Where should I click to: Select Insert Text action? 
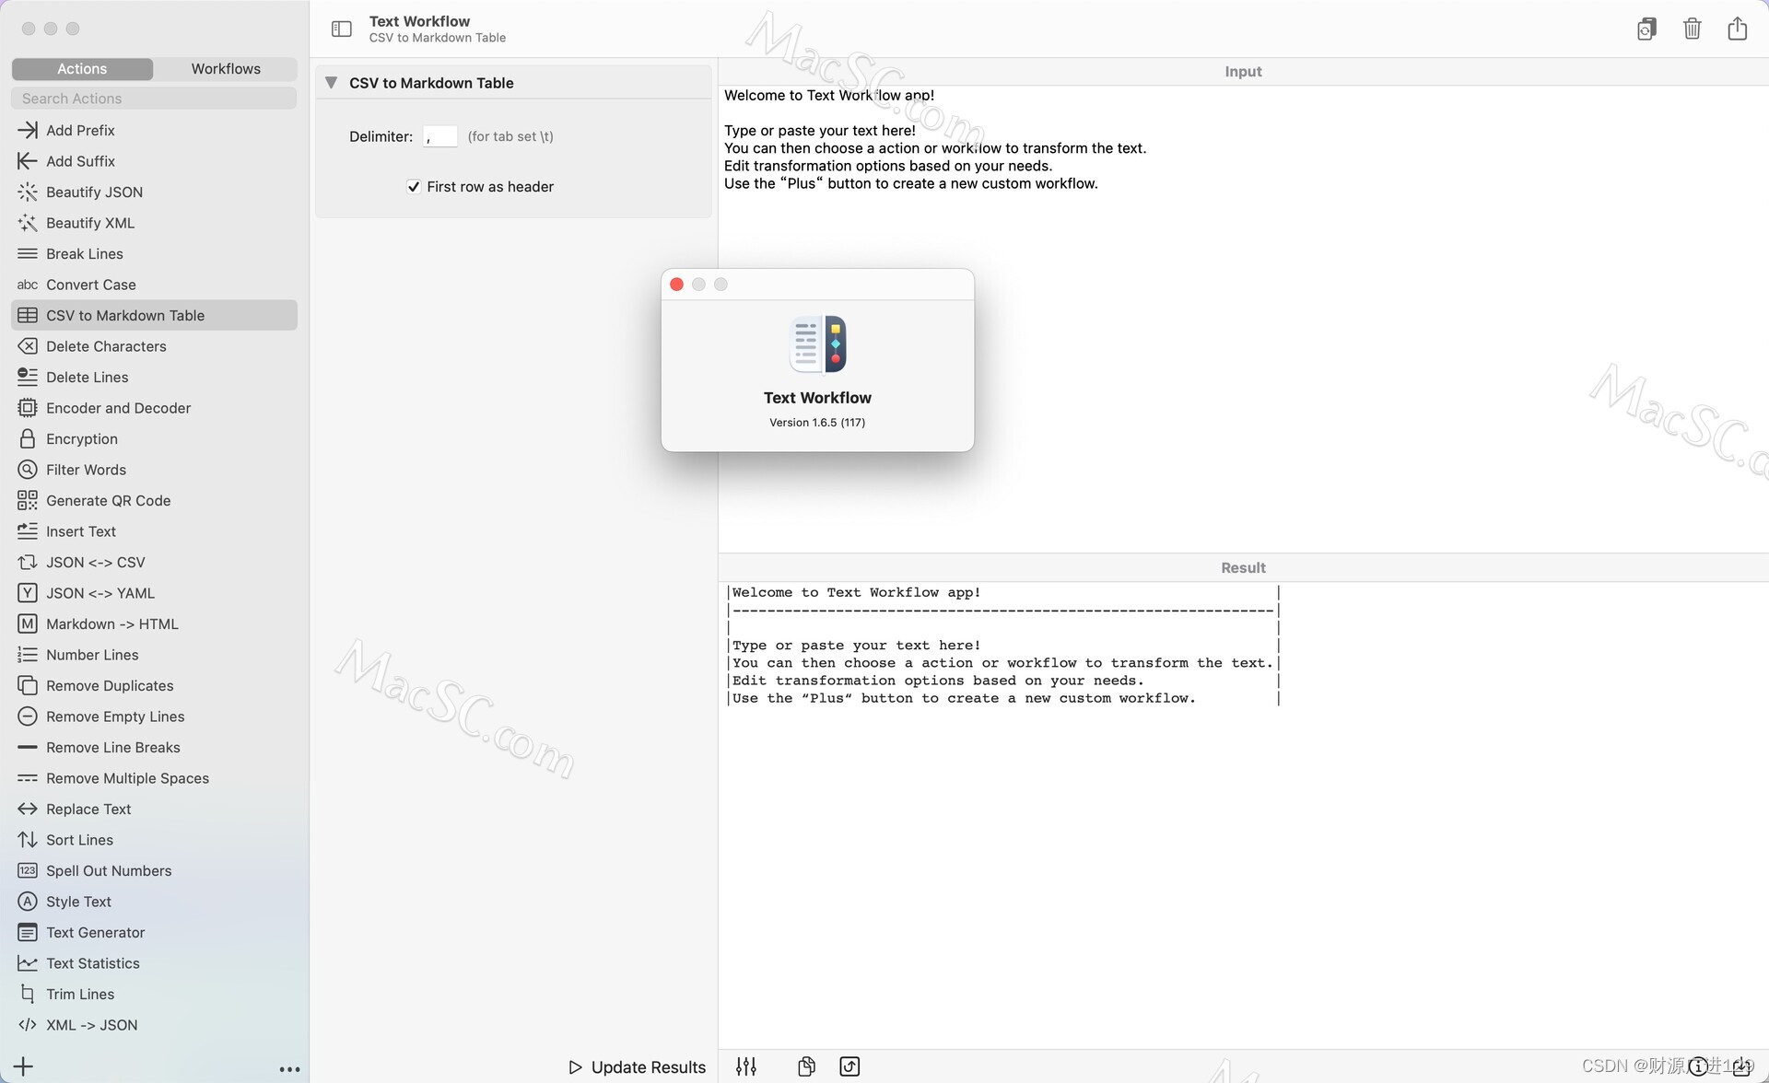tap(154, 531)
